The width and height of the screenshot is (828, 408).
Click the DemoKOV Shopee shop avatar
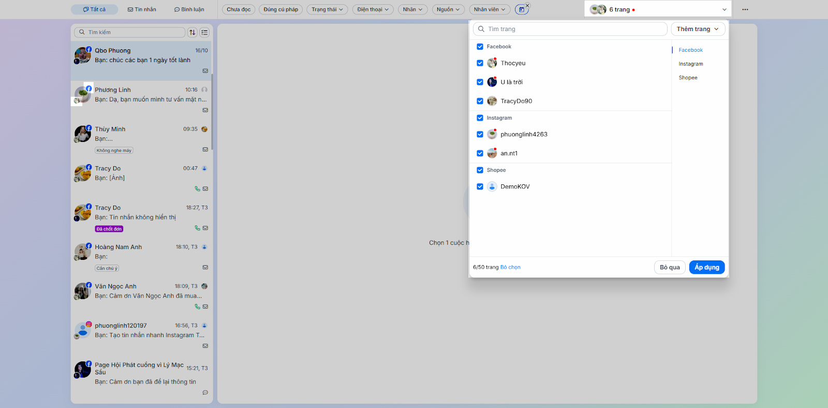(492, 187)
